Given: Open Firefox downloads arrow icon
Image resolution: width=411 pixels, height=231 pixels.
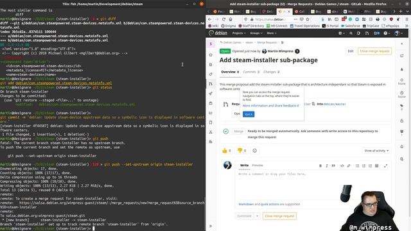Looking at the screenshot, I should (322, 19).
